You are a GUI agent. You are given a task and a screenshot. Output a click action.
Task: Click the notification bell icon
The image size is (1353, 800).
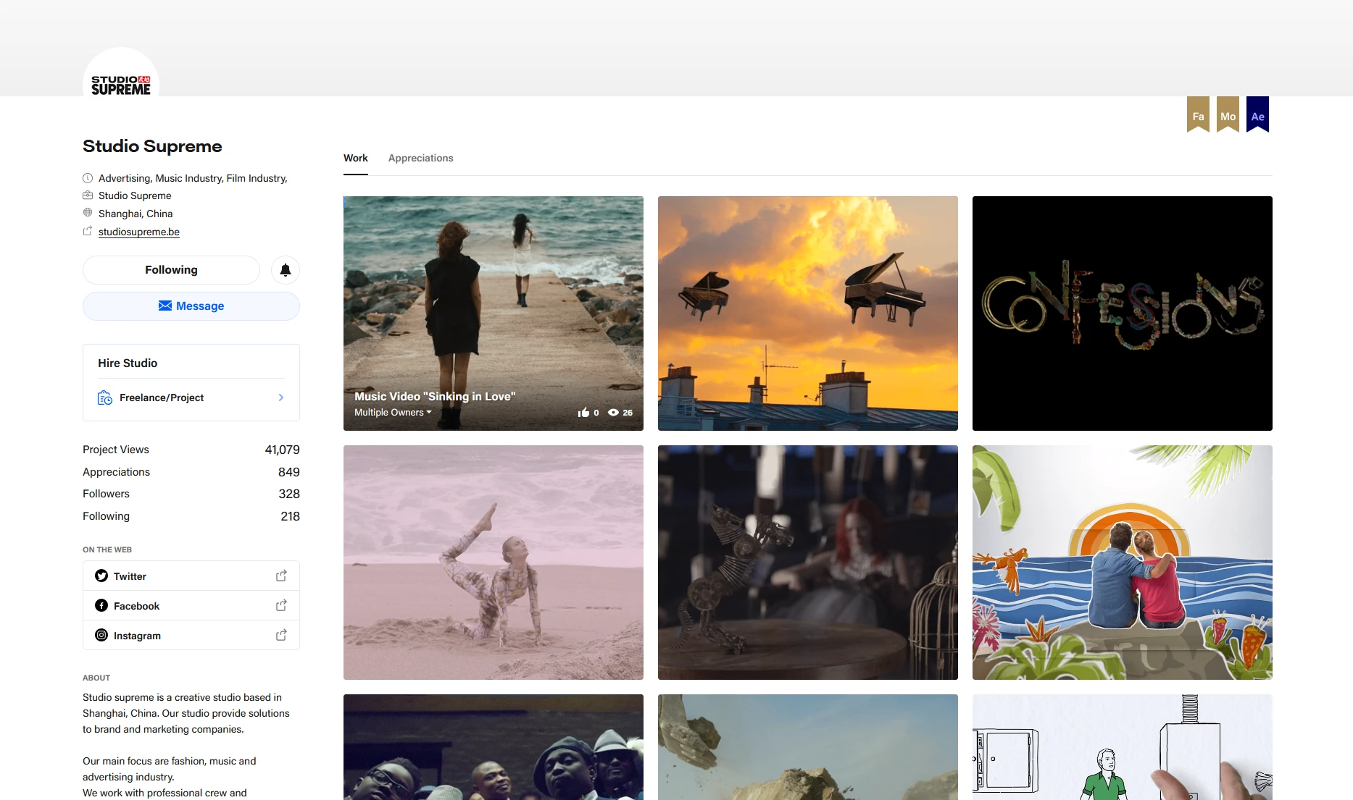(286, 270)
